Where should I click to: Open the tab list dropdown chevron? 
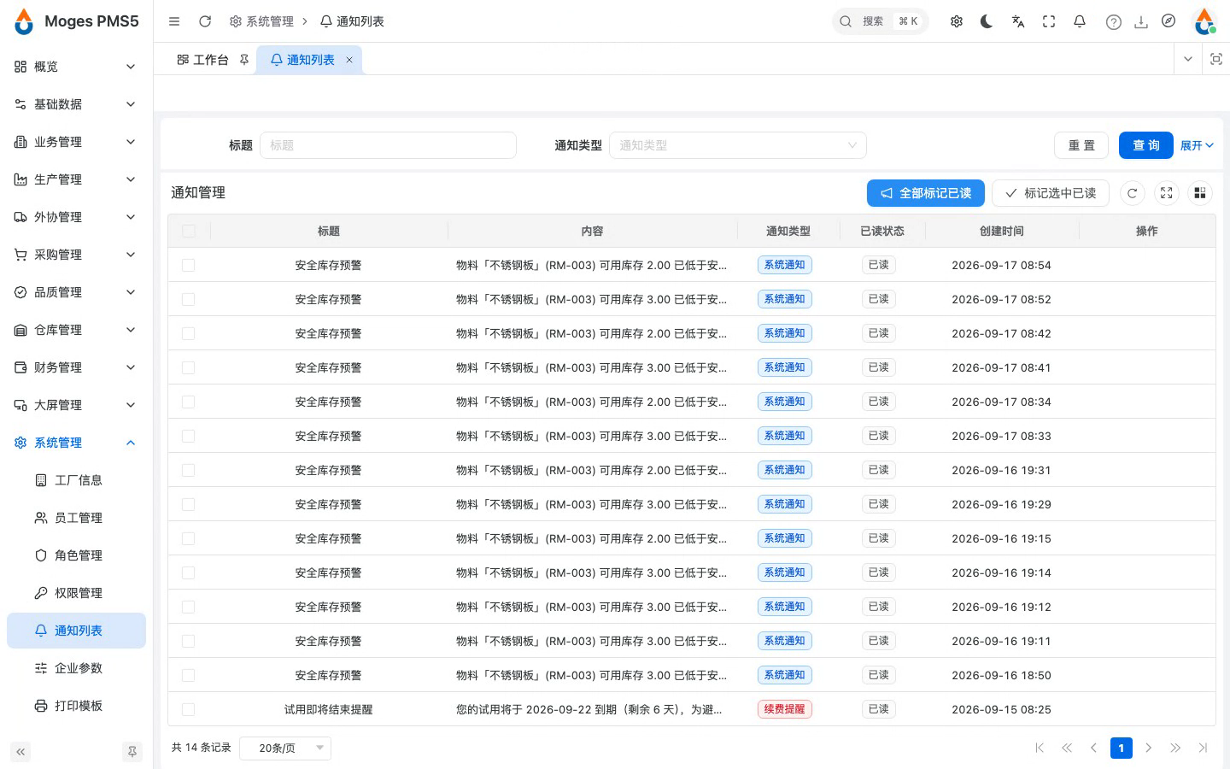[1187, 59]
